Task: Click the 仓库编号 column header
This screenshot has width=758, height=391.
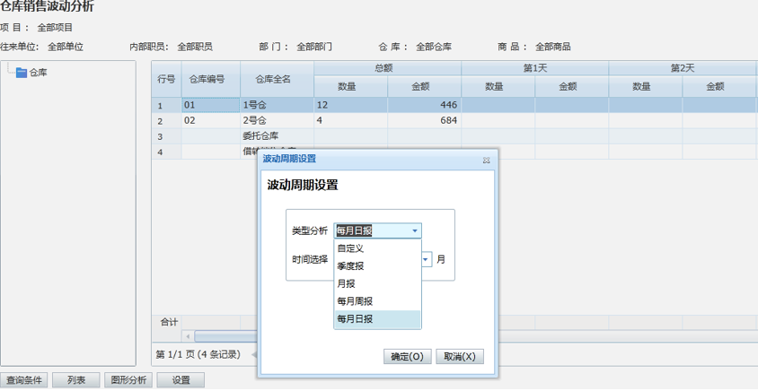Action: pyautogui.click(x=210, y=79)
